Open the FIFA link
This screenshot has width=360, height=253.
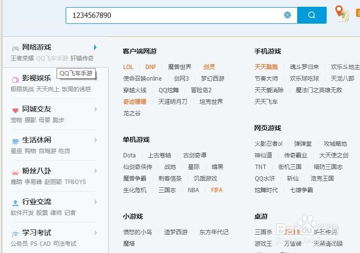217,190
